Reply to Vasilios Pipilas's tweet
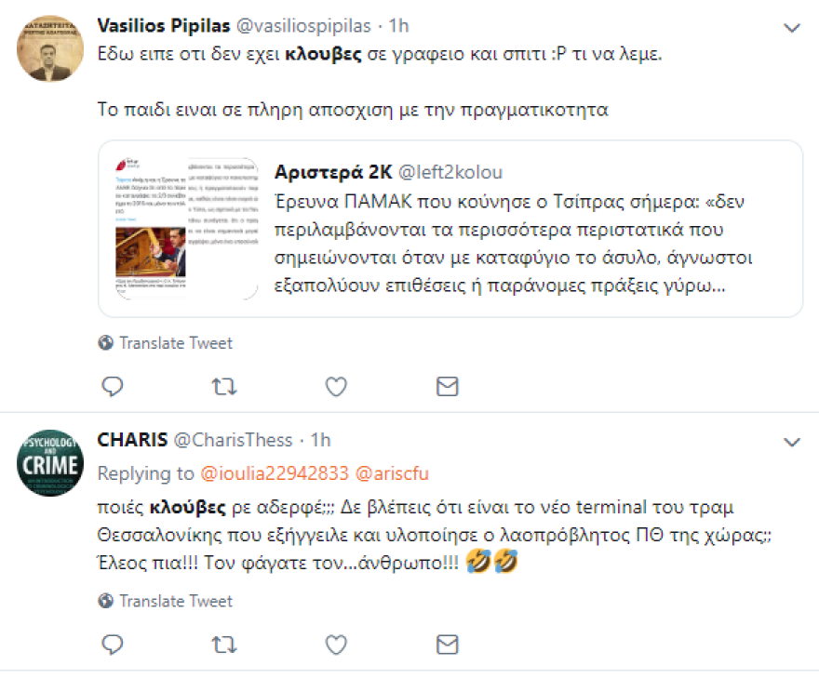Viewport: 819px width, 678px height. (x=112, y=386)
